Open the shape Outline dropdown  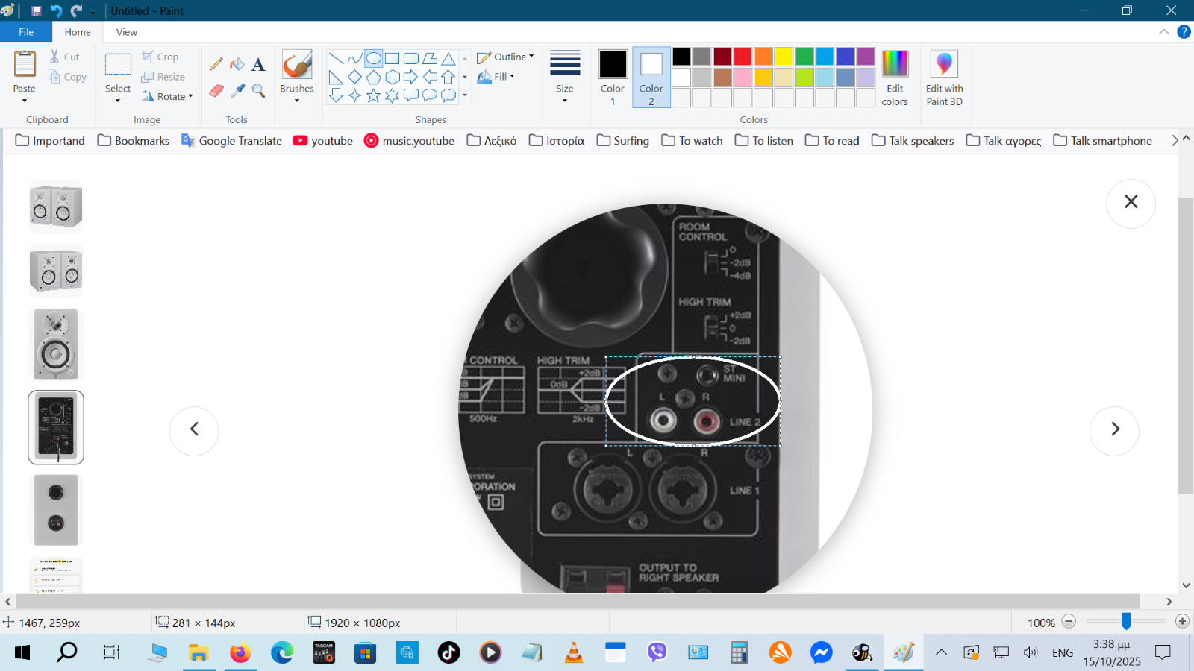[505, 57]
